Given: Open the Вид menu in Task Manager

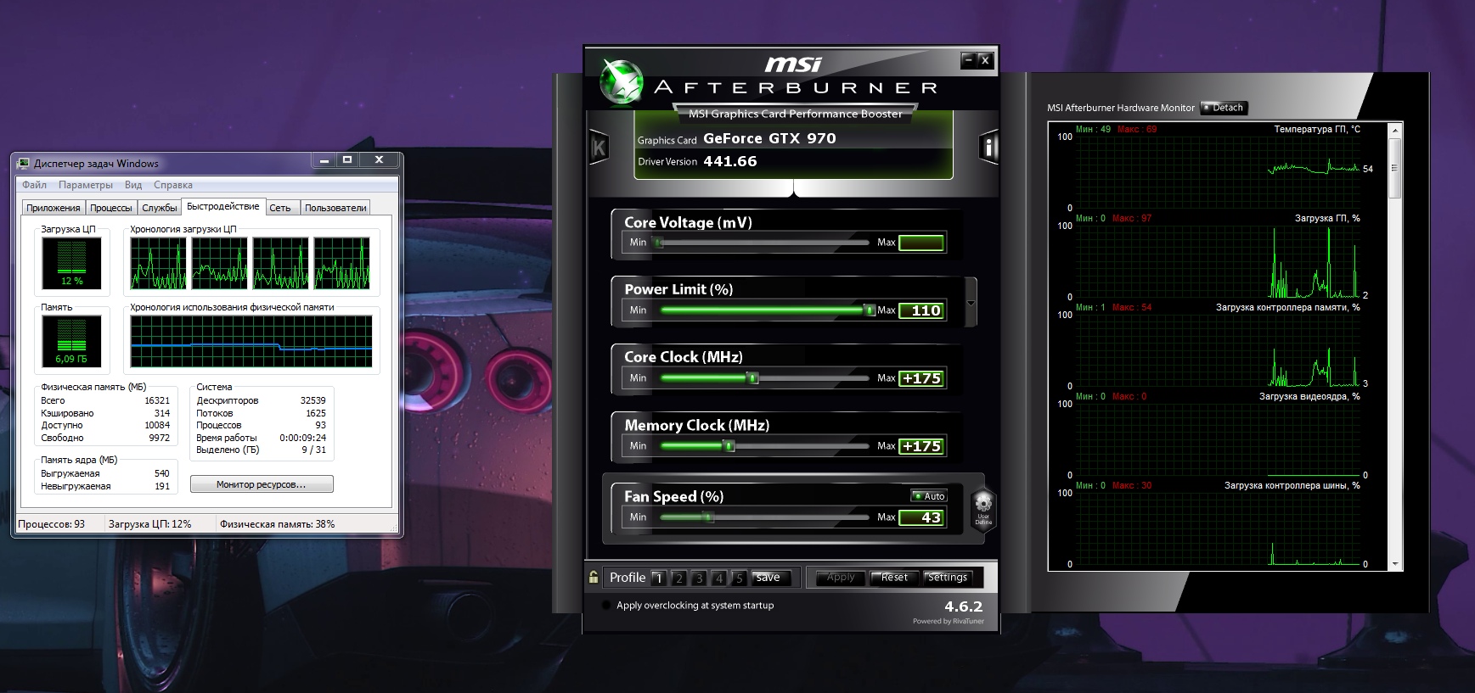Looking at the screenshot, I should point(133,185).
